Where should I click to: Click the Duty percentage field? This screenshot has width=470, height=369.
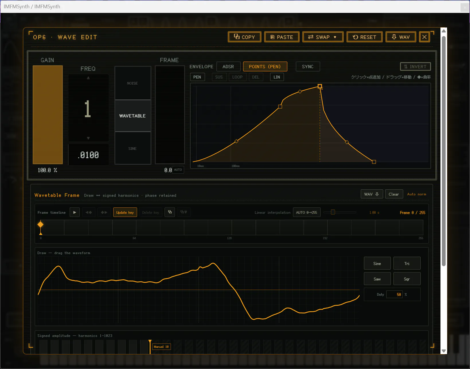[x=395, y=294]
